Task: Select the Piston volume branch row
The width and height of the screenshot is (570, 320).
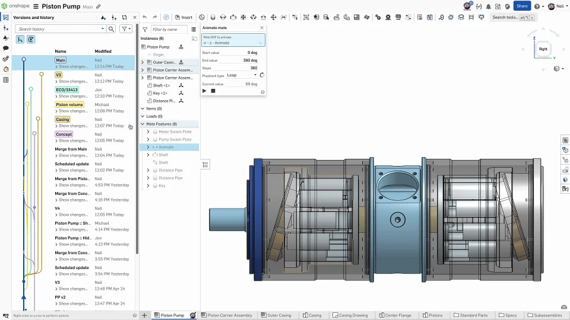Action: tap(74, 107)
